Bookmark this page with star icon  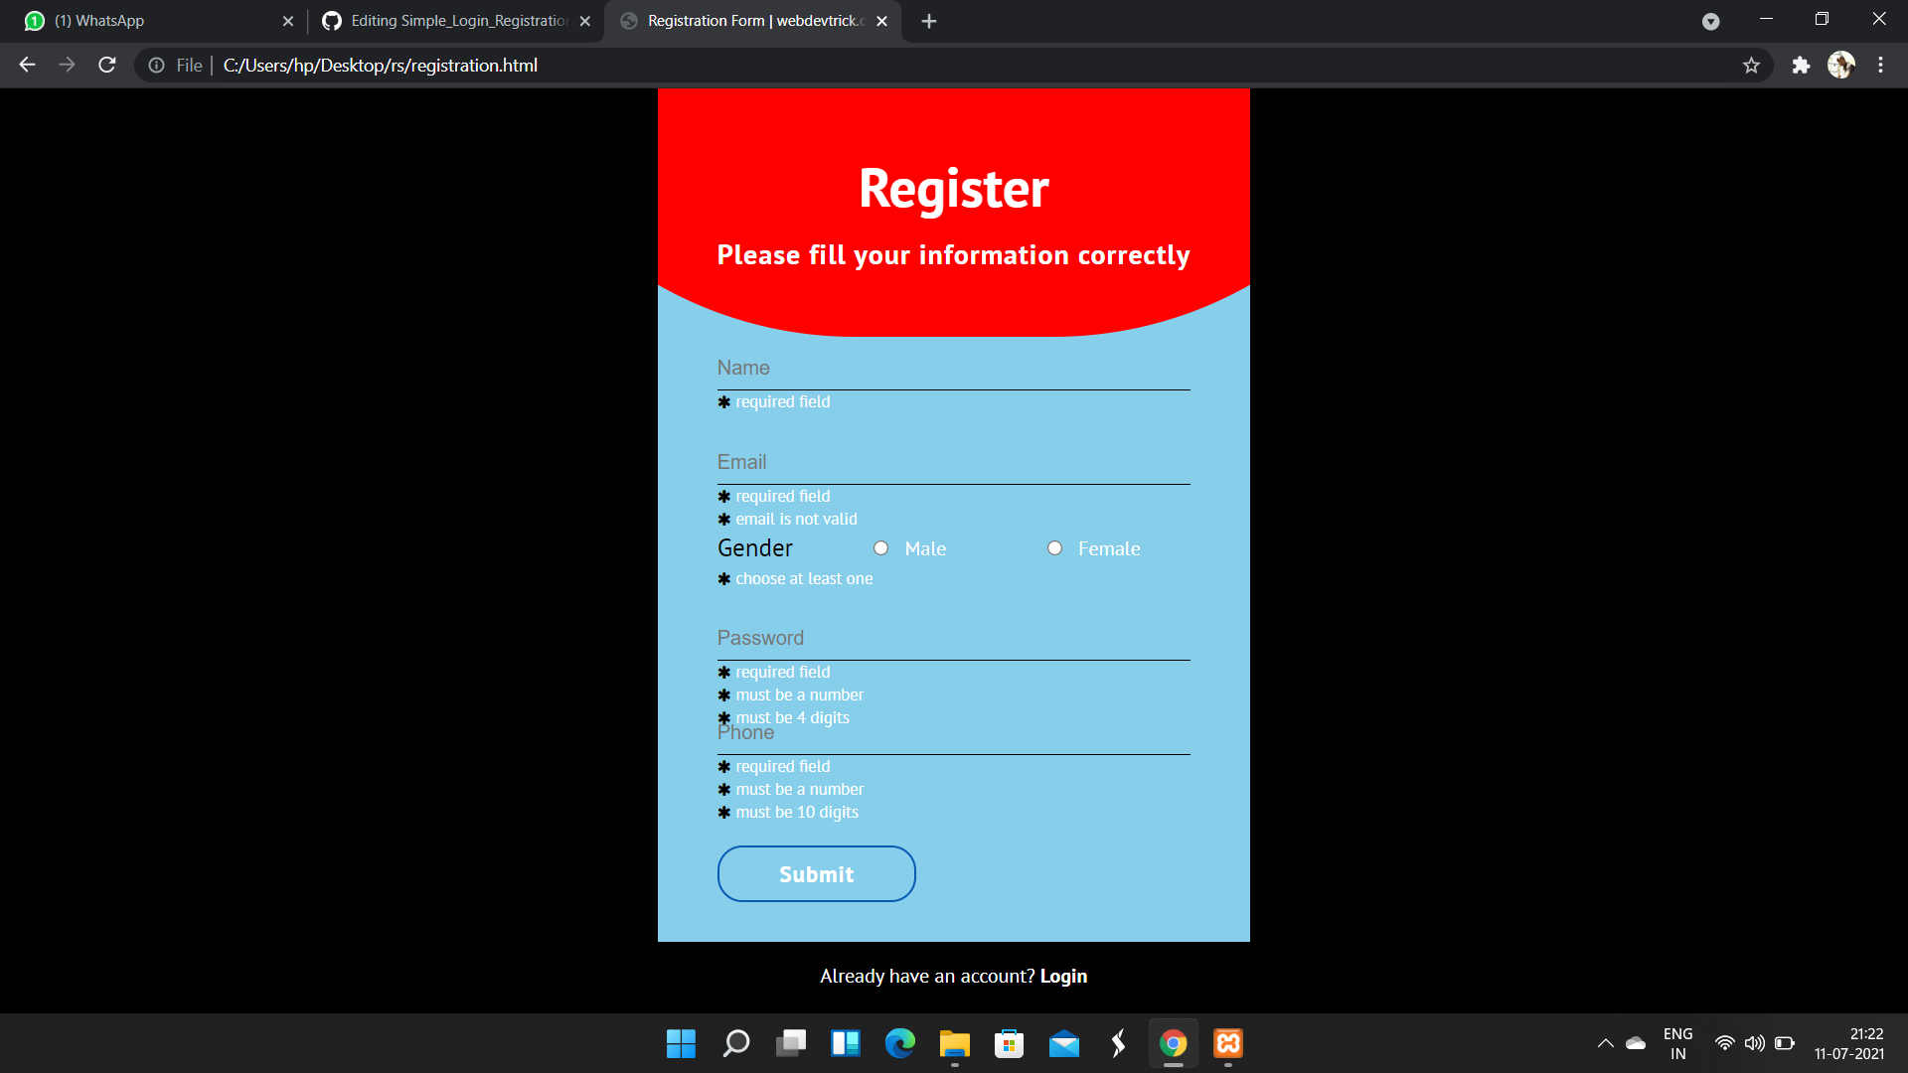1751,66
